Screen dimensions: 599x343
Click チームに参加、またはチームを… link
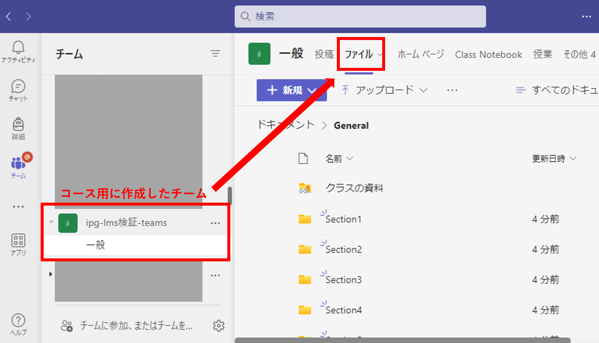136,326
